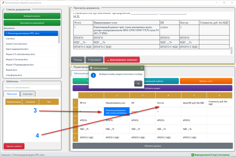
Task: Click the '№ п/п' cell in the edit table
Action: pyautogui.click(x=91, y=103)
